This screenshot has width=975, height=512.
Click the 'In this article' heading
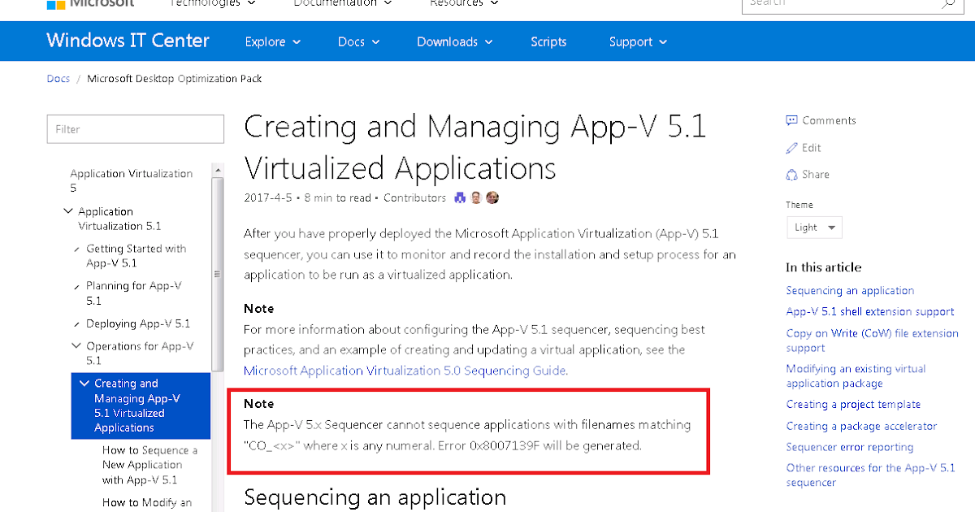pos(824,267)
